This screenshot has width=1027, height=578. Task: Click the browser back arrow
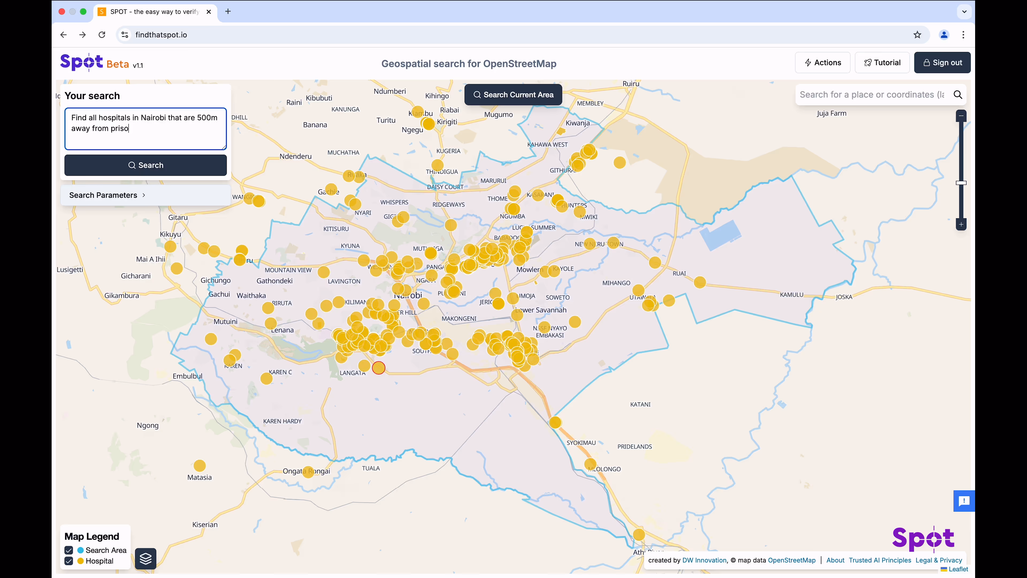(x=63, y=35)
